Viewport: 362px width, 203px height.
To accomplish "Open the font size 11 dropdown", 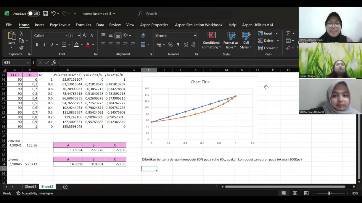I will (79, 36).
